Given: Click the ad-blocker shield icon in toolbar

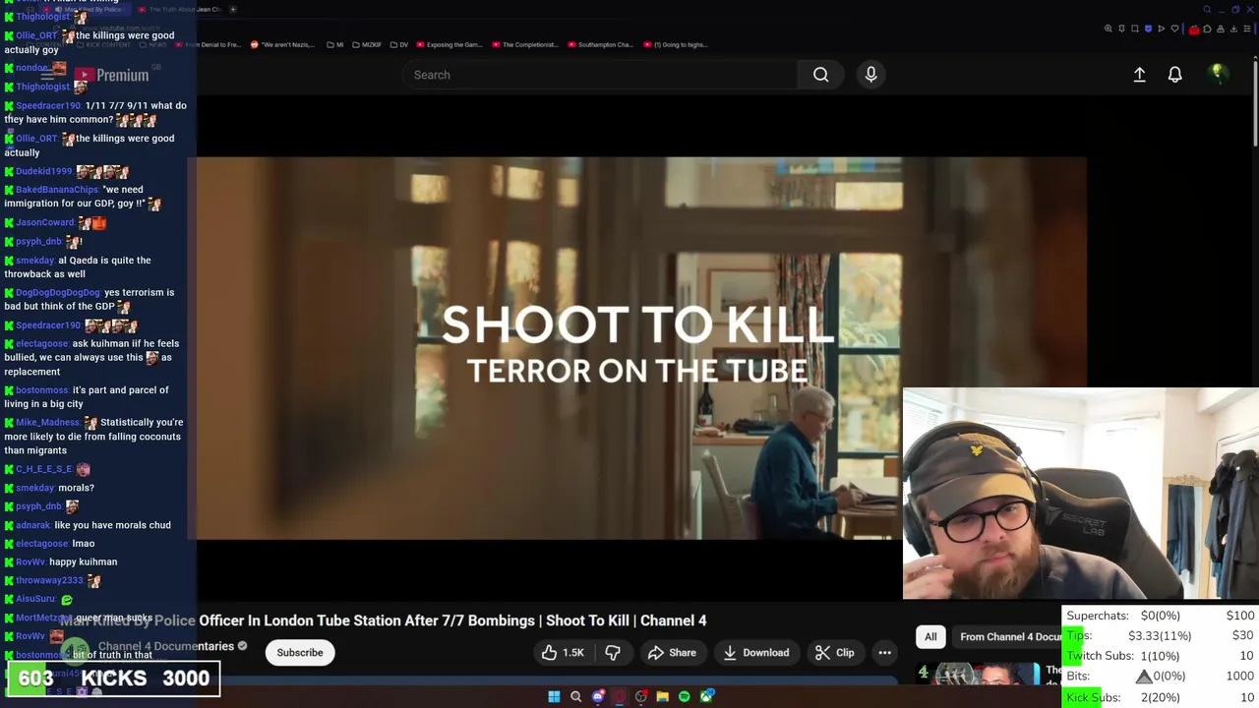Looking at the screenshot, I should [x=1148, y=29].
